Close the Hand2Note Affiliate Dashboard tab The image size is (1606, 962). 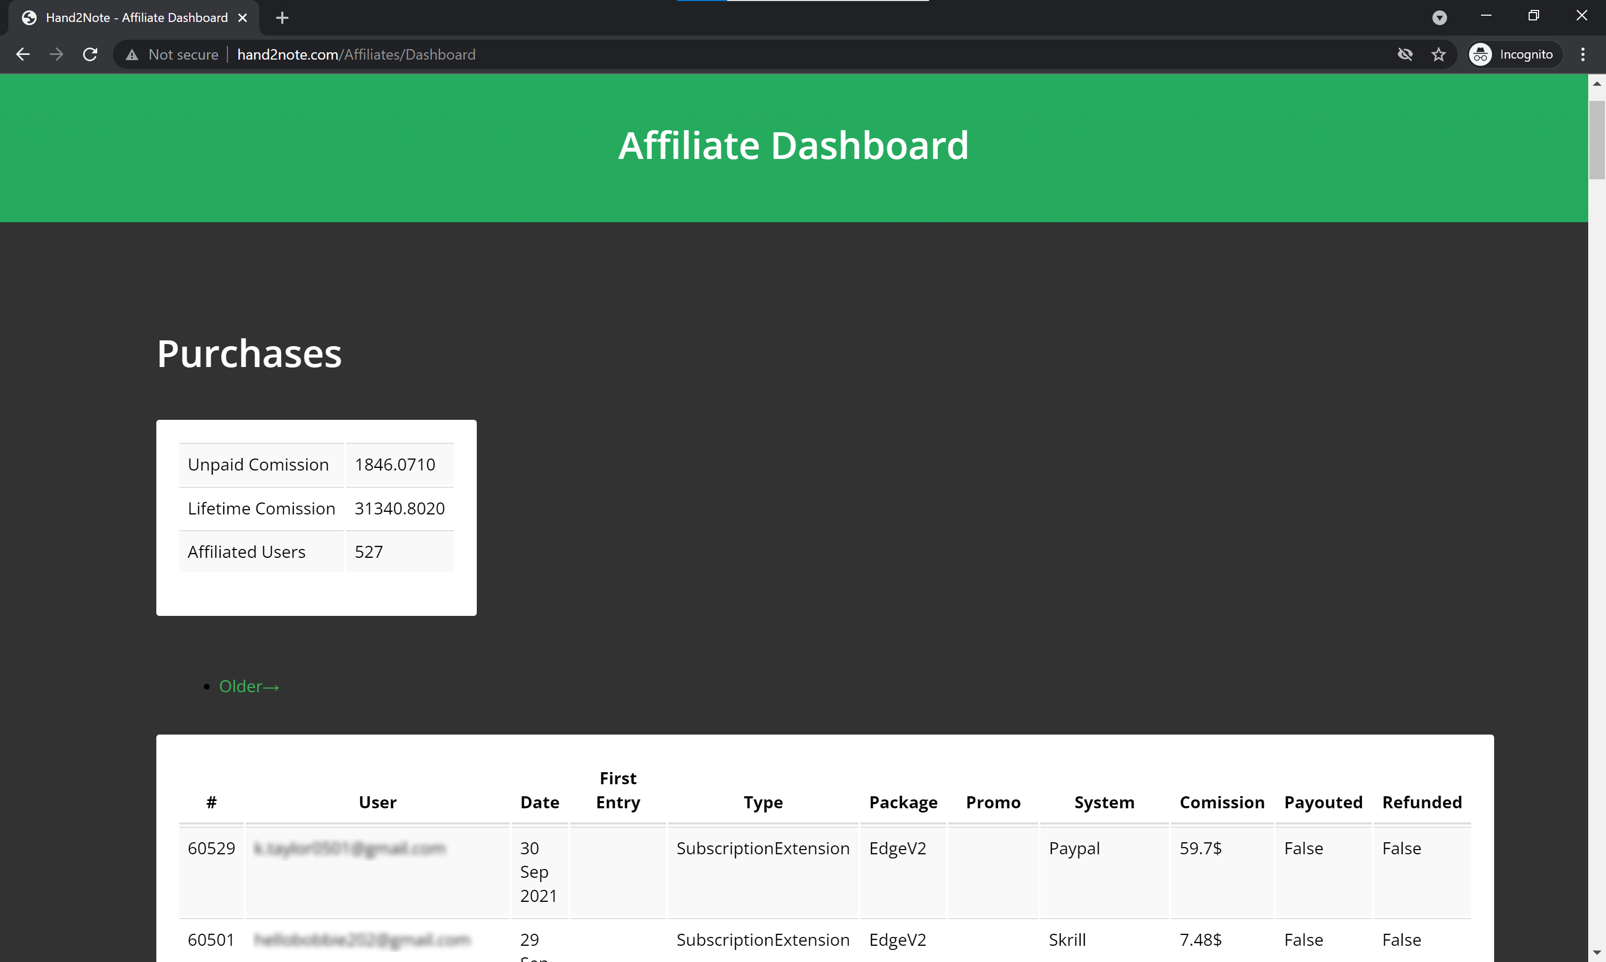pos(243,17)
